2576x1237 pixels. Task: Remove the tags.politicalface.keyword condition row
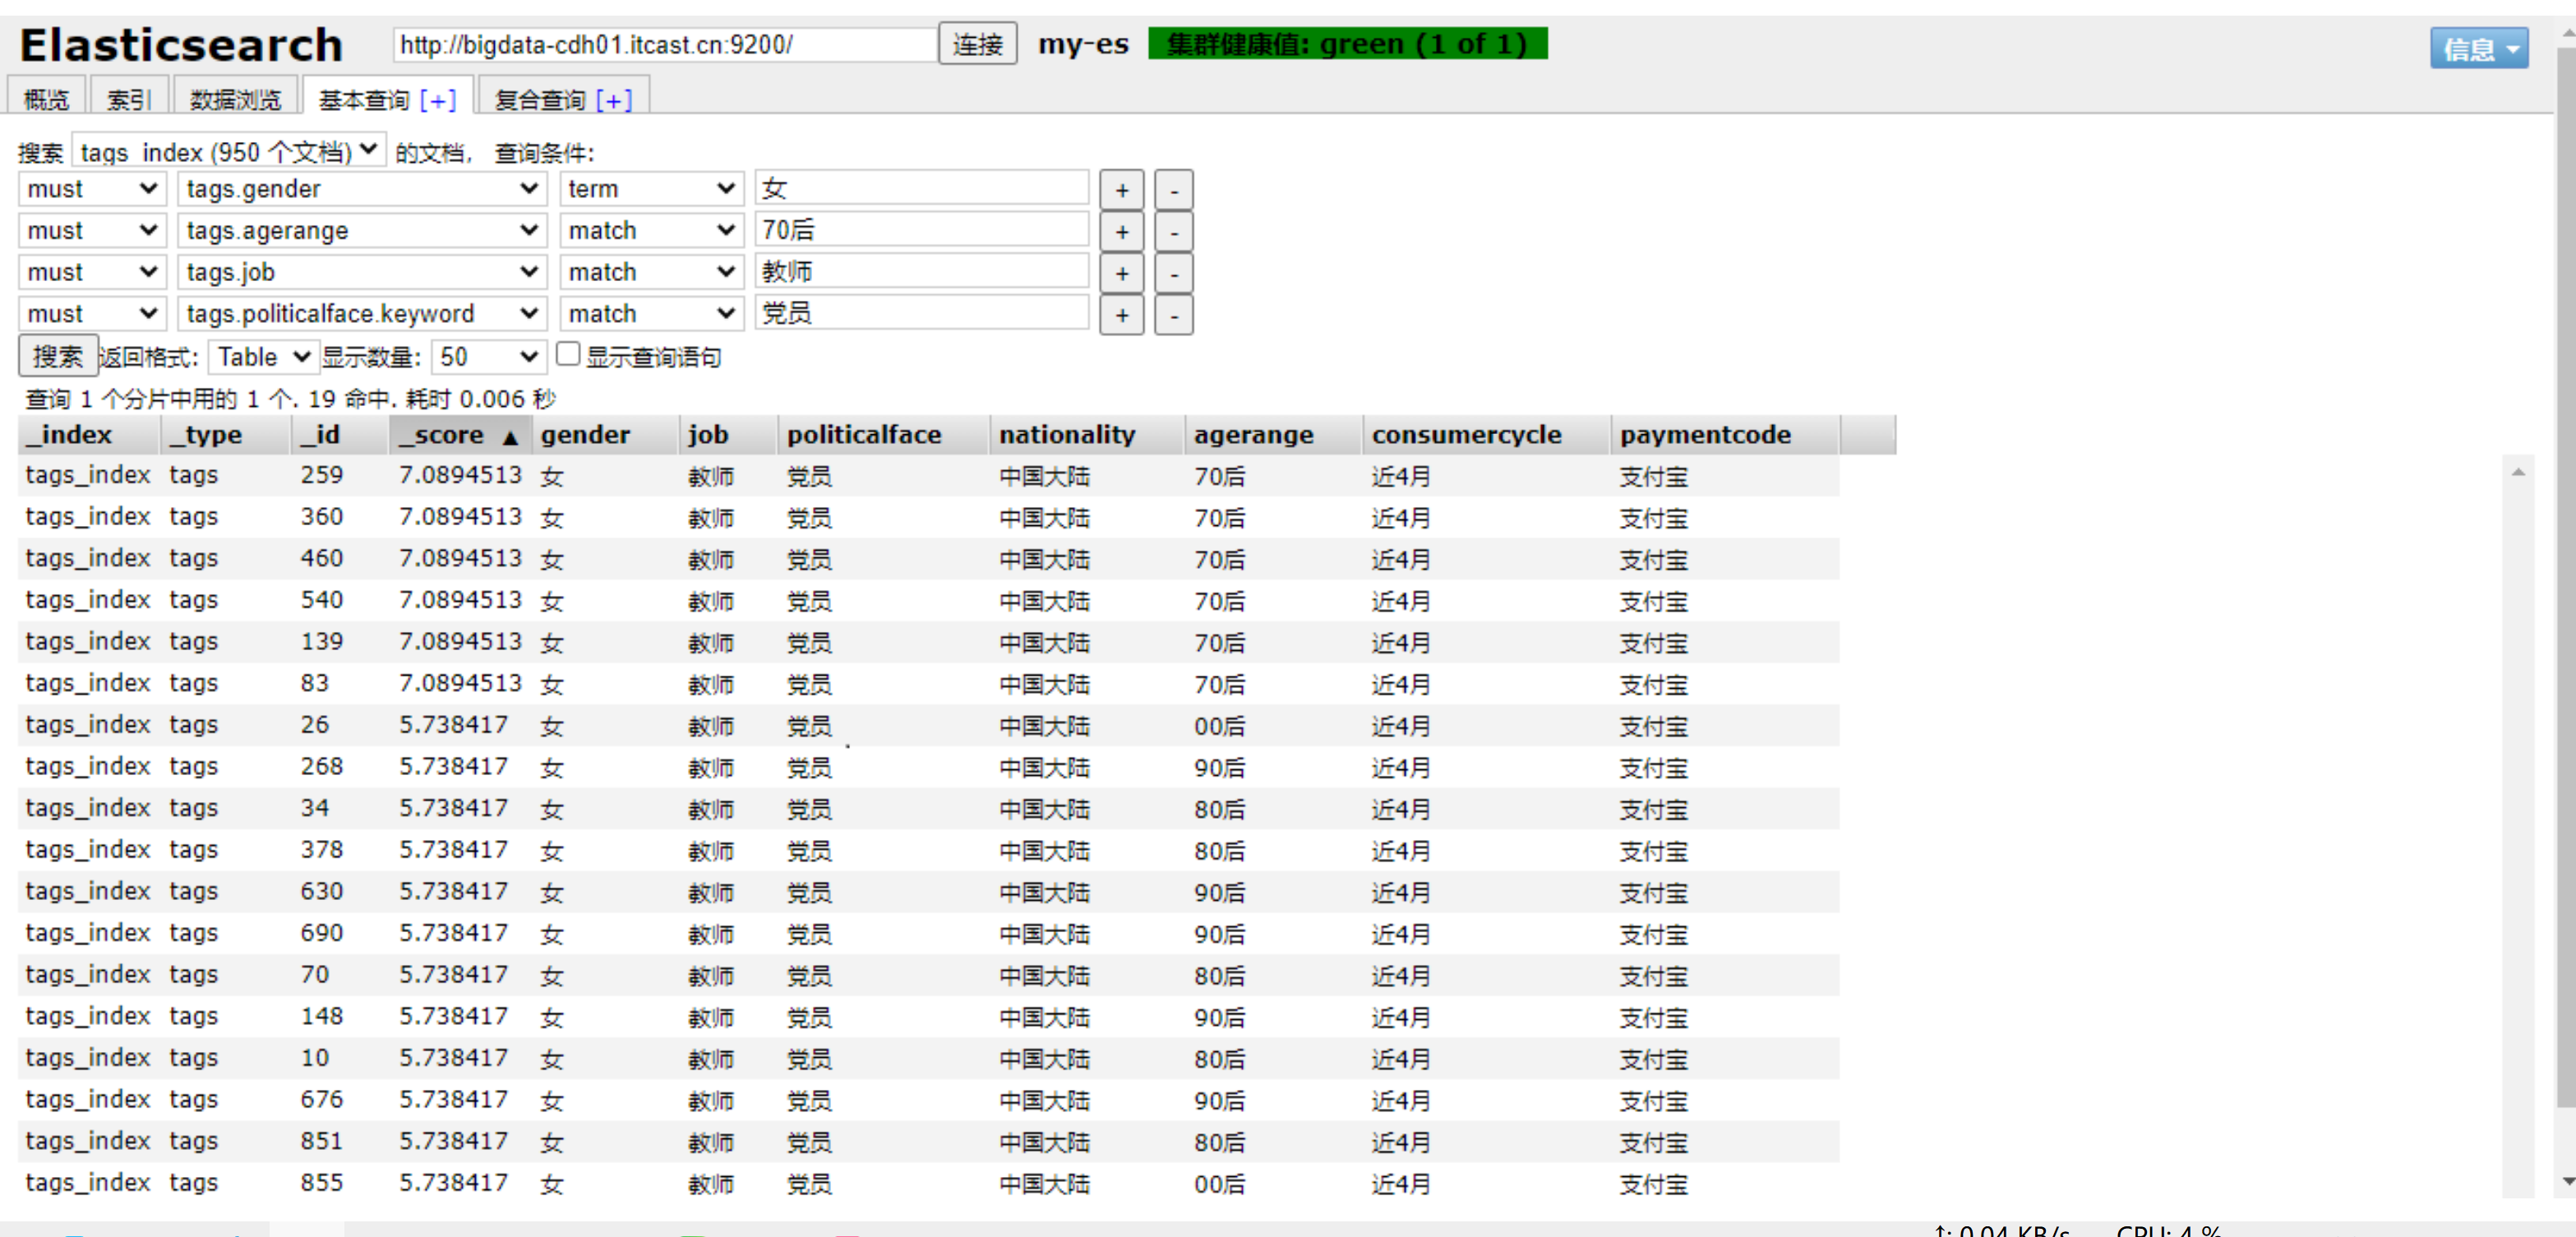click(x=1173, y=315)
